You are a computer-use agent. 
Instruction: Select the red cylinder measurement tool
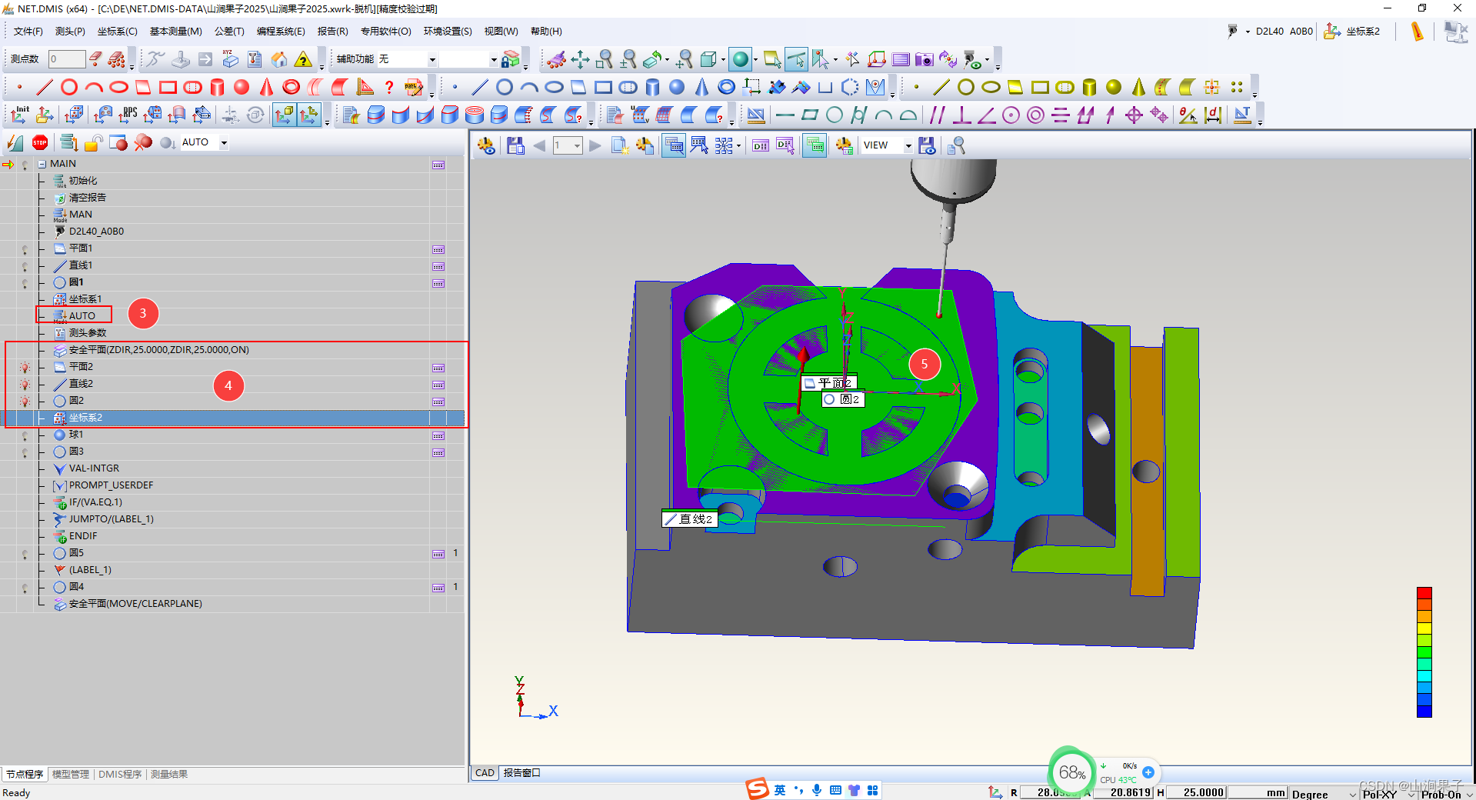click(x=217, y=87)
